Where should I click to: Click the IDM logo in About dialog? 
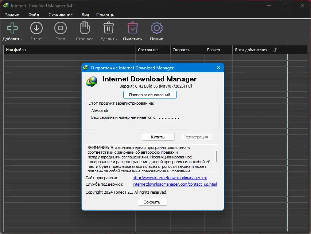point(92,81)
